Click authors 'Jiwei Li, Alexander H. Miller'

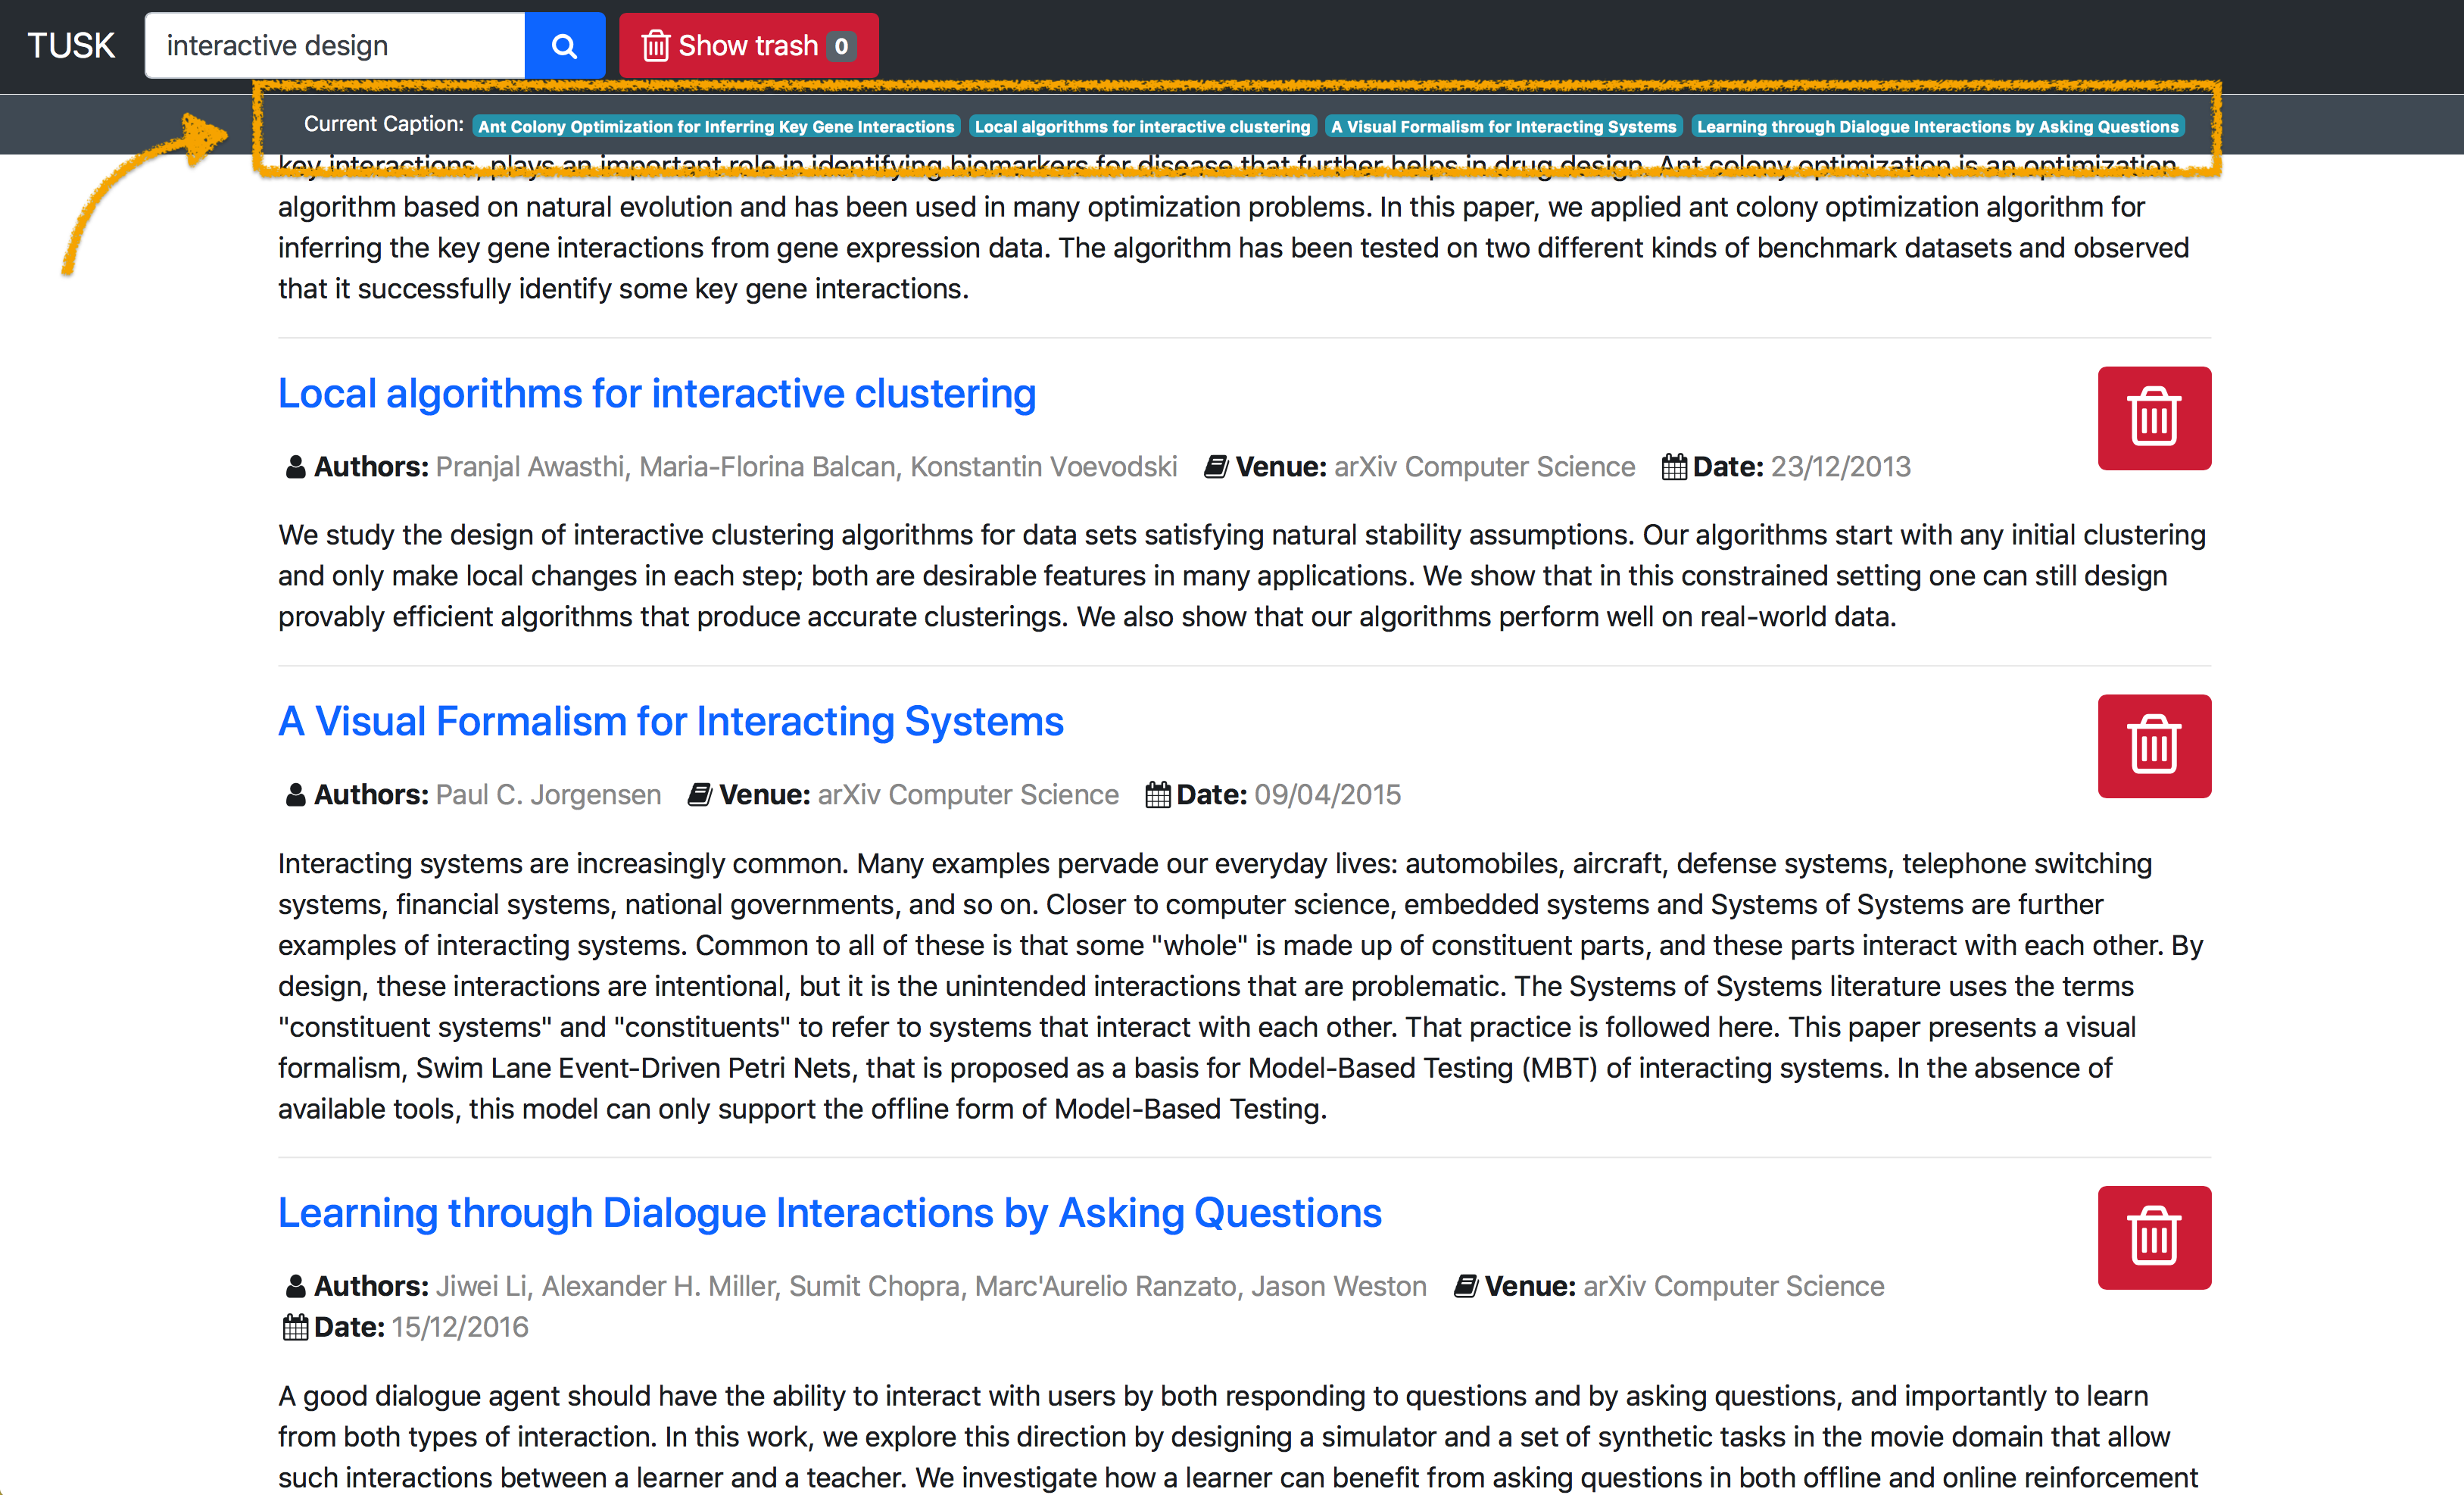point(605,1286)
